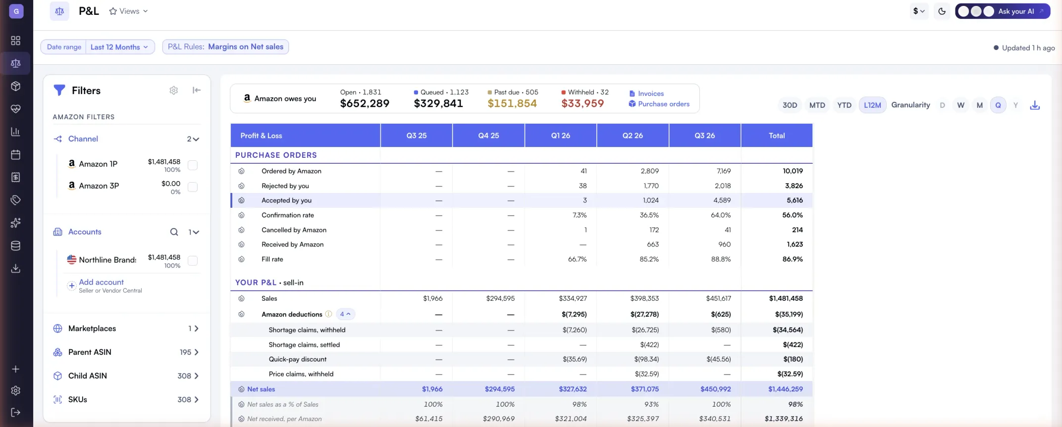The width and height of the screenshot is (1062, 427).
Task: Open the heart pulse health icon in sidebar
Action: [x=16, y=109]
